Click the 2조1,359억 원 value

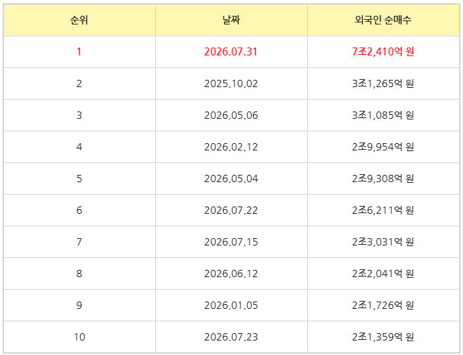coord(383,337)
